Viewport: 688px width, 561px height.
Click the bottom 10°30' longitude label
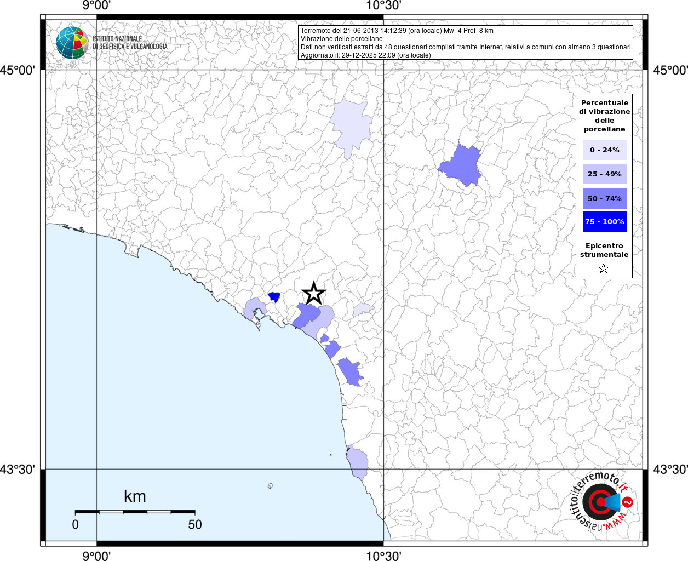click(383, 556)
